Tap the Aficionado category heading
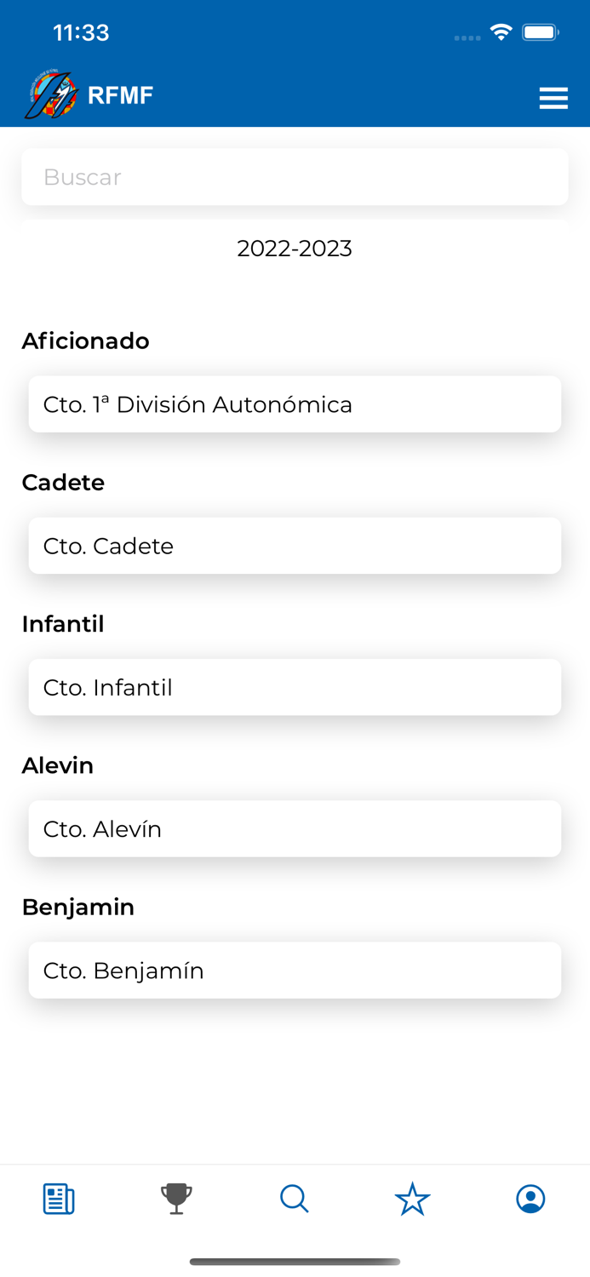Image resolution: width=590 pixels, height=1277 pixels. [85, 341]
